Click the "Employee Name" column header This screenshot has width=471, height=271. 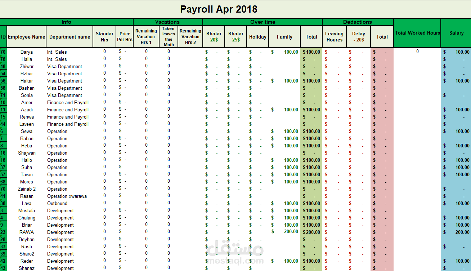click(x=26, y=36)
